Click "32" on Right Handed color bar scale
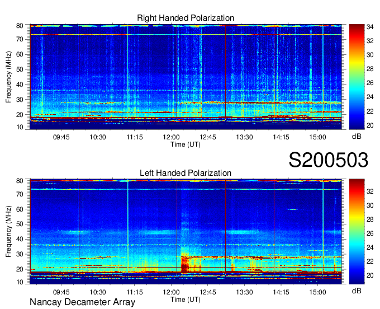380x309 pixels. (370, 41)
